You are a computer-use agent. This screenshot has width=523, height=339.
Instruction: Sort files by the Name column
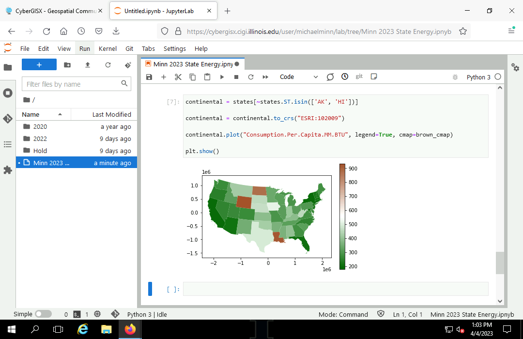(31, 114)
